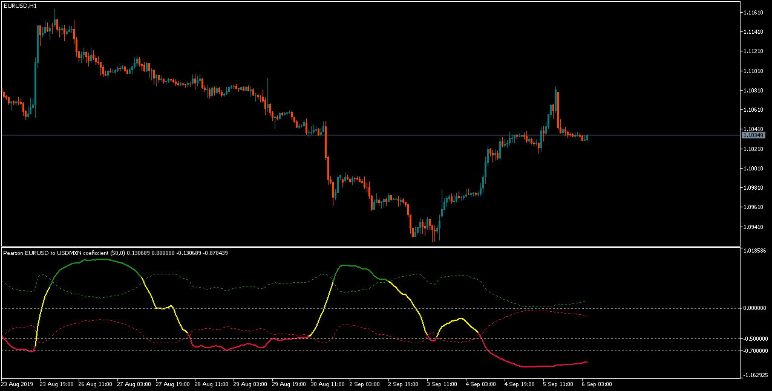The height and width of the screenshot is (391, 772).
Task: Click price scale value 1.10210
Action: [x=754, y=149]
